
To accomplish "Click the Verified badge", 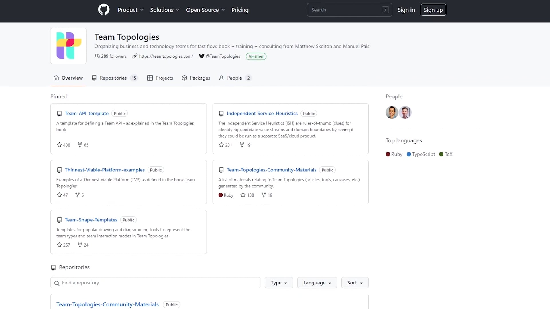I will tap(256, 56).
